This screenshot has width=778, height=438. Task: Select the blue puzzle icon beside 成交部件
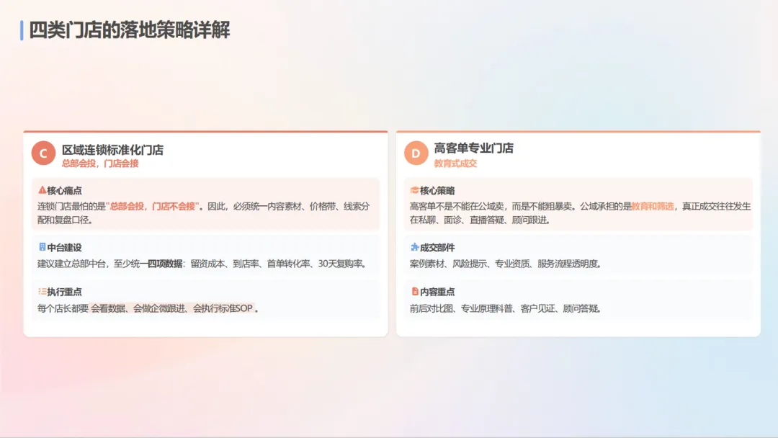[413, 247]
